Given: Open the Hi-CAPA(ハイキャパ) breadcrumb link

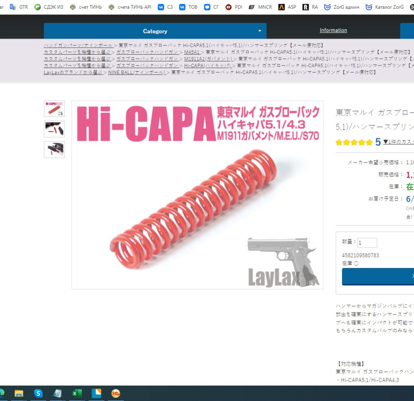Looking at the screenshot, I should [x=207, y=65].
